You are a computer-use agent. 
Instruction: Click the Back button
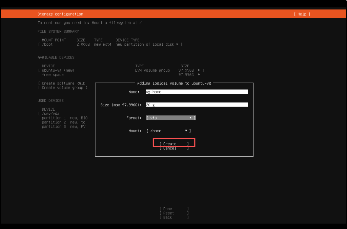[x=173, y=217]
